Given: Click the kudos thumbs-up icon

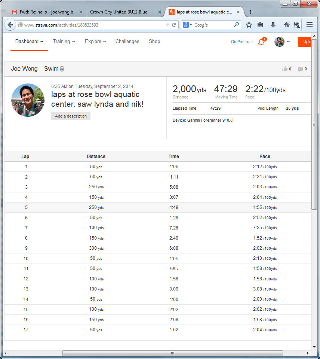Looking at the screenshot, I should coord(285,69).
